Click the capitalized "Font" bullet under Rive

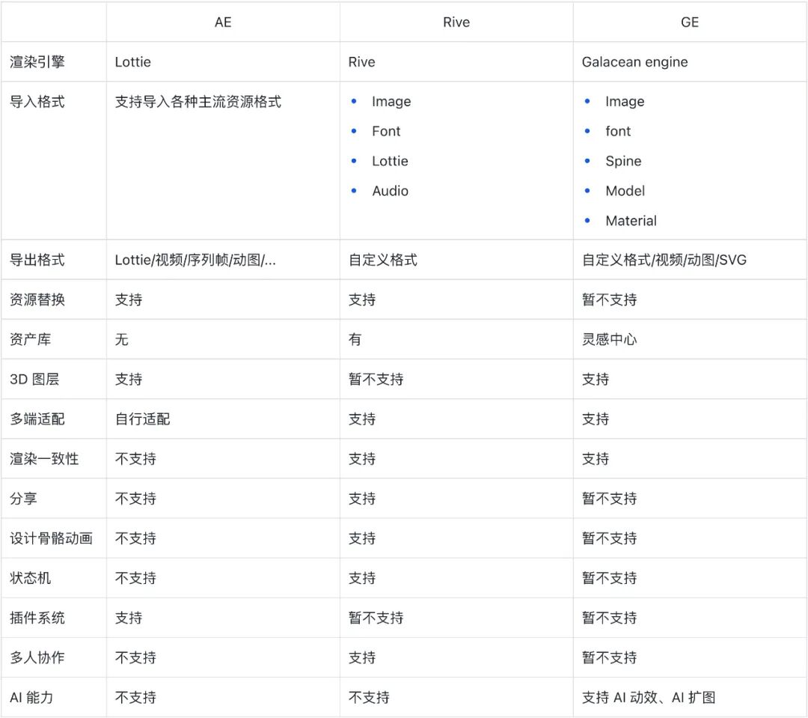click(x=386, y=131)
